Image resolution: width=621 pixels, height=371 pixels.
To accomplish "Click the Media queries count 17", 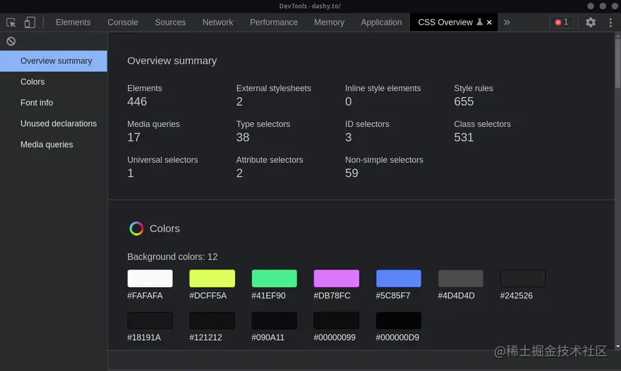I will click(x=134, y=138).
